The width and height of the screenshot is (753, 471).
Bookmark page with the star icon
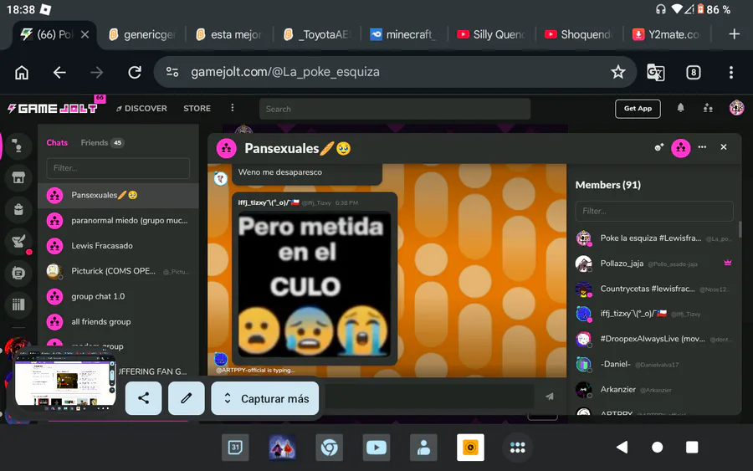[x=618, y=72]
